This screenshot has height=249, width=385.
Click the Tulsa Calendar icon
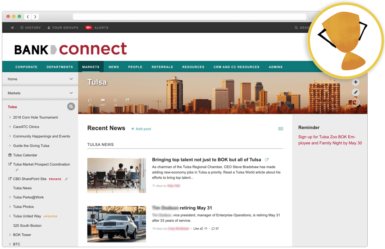[x=10, y=155]
